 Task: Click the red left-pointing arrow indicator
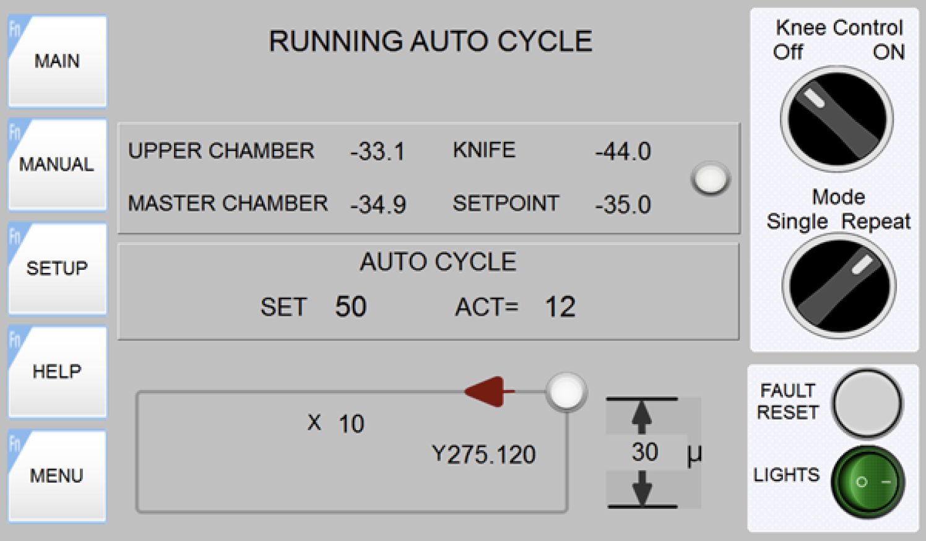(489, 391)
